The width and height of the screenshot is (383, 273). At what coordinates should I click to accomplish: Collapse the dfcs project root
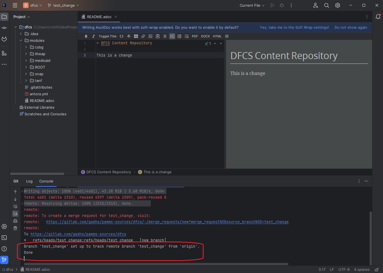(x=16, y=27)
